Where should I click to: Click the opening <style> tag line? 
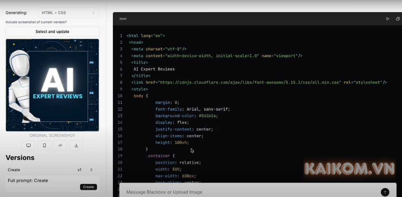click(x=139, y=89)
